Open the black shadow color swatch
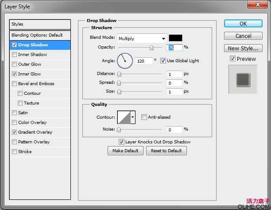This screenshot has height=210, width=271. 175,38
